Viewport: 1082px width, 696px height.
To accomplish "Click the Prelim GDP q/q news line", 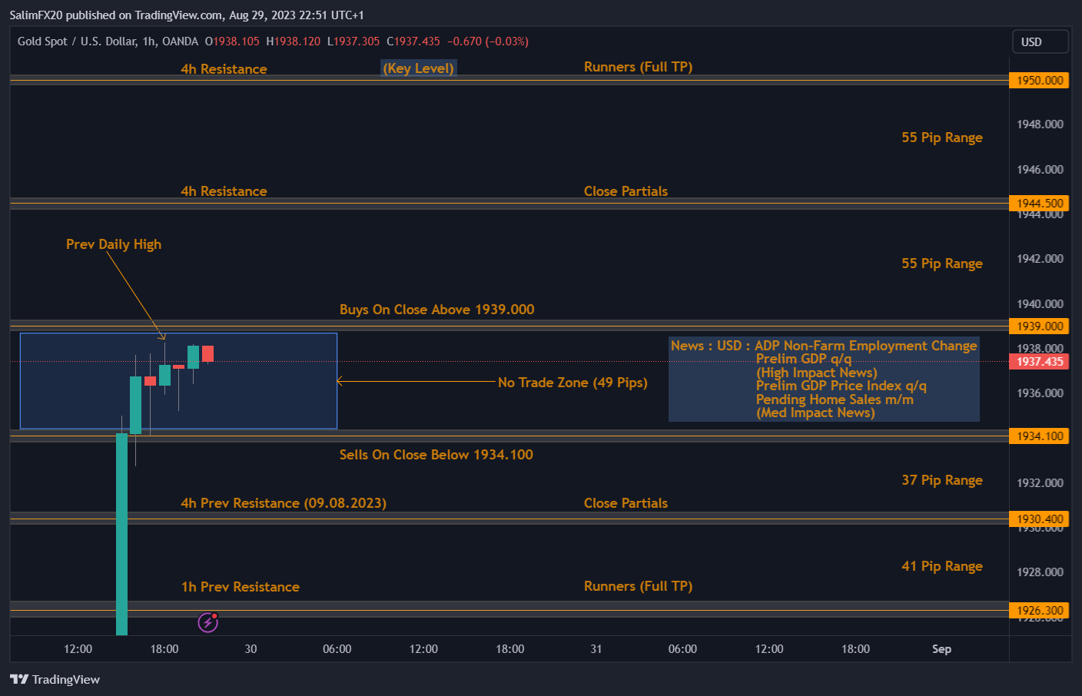I will coord(804,359).
